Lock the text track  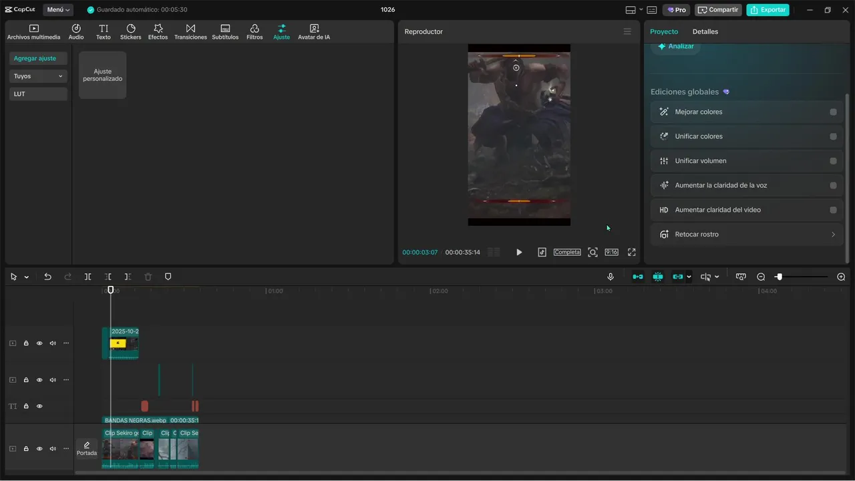coord(26,406)
